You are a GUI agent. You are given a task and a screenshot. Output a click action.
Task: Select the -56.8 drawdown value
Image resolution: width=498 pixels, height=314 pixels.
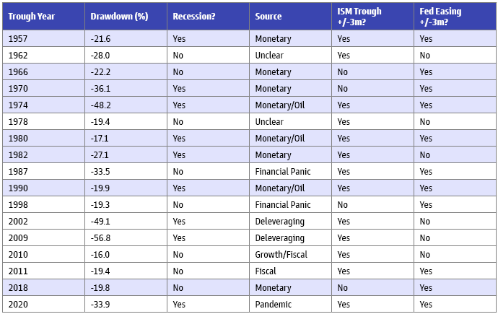100,238
